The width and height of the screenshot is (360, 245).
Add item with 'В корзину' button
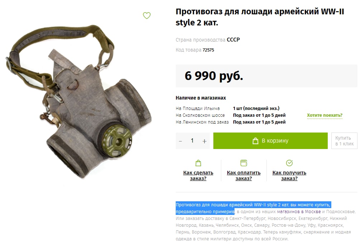270,141
